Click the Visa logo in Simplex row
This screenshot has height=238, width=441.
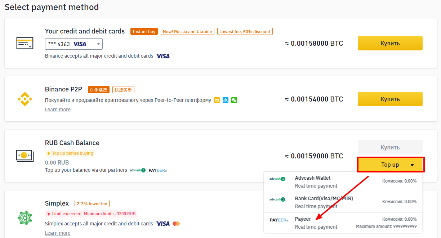pos(163,224)
